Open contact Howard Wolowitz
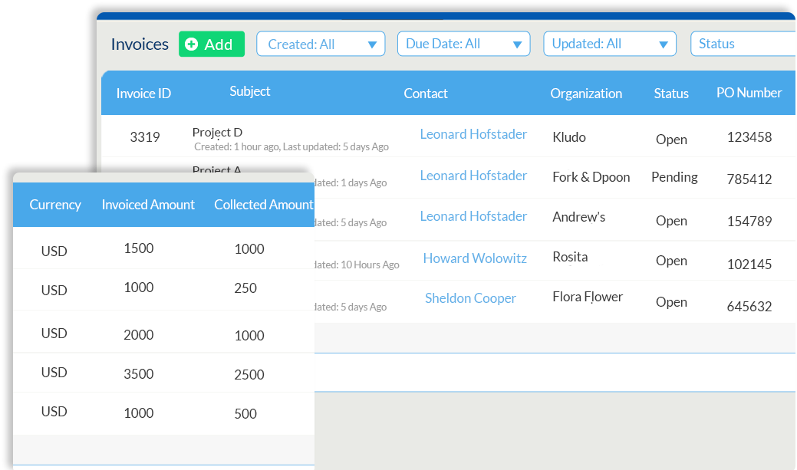 coord(475,258)
